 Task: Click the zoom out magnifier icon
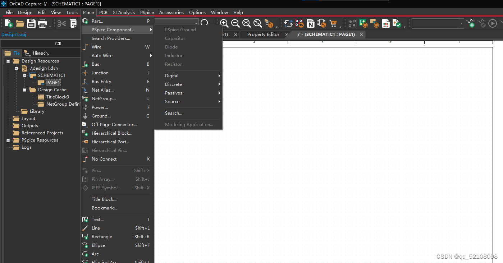[236, 23]
